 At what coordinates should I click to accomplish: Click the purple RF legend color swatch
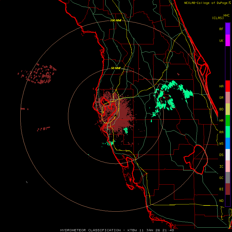(228, 29)
